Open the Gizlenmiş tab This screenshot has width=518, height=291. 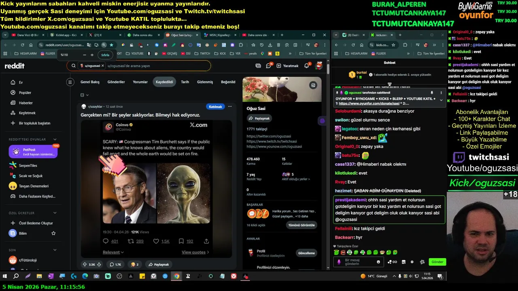[x=205, y=82]
